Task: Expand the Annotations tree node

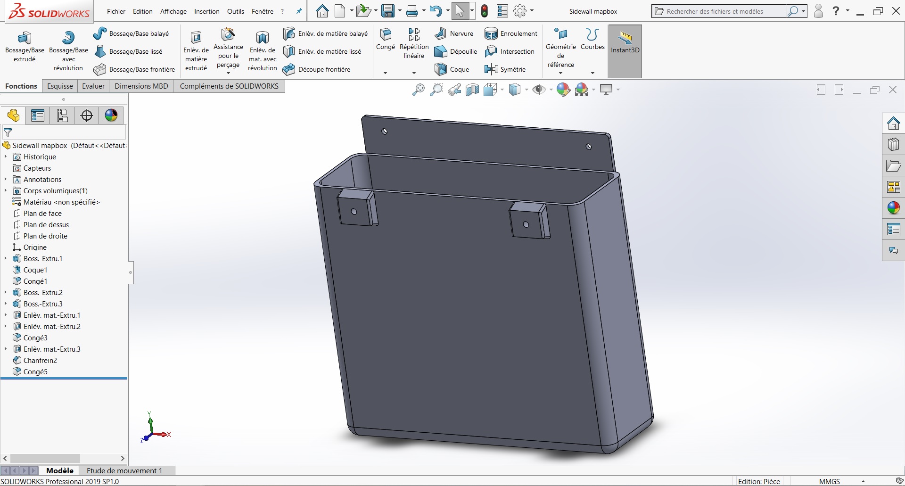Action: click(x=6, y=179)
